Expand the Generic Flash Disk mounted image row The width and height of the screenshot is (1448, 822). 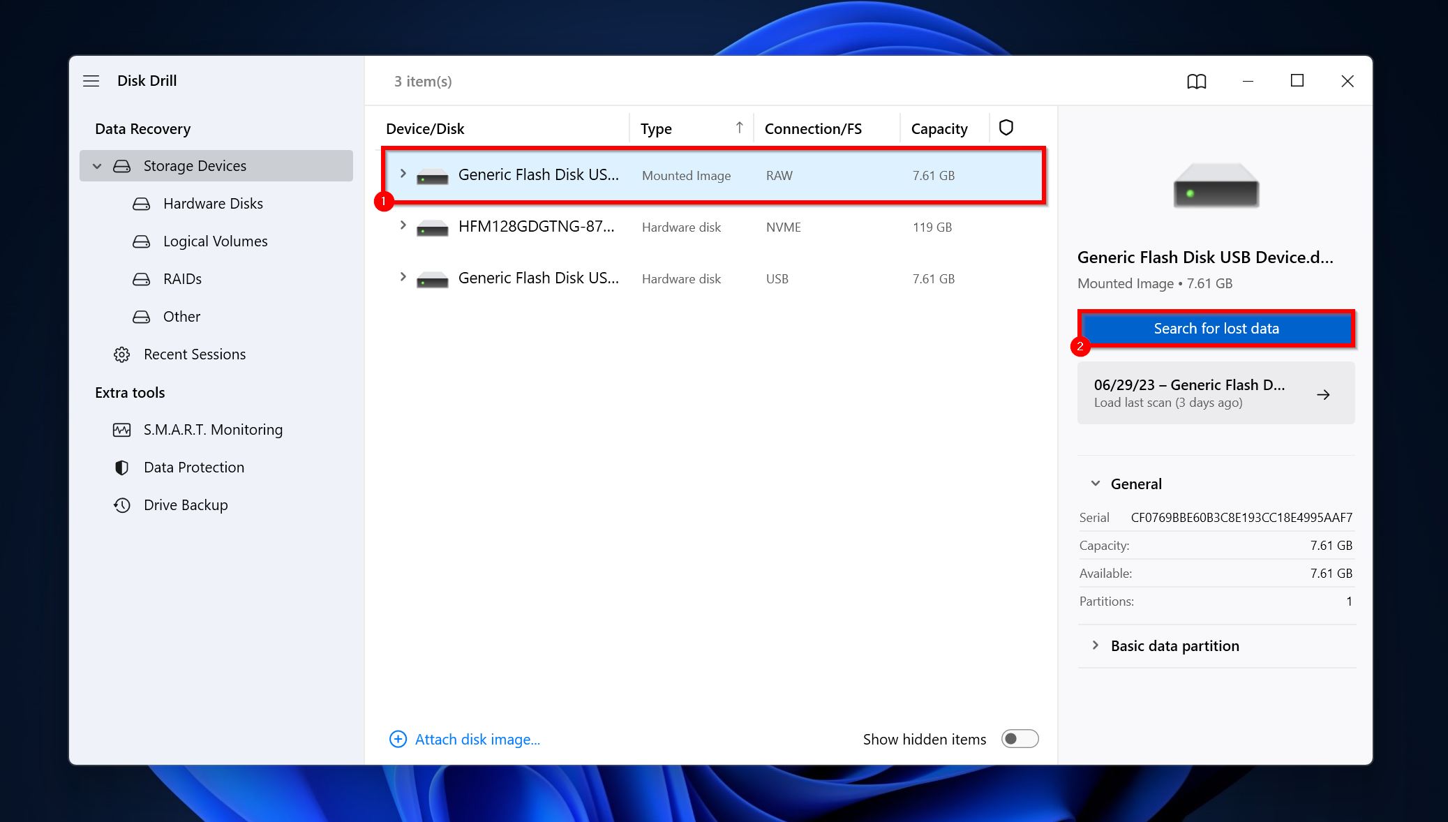pos(402,174)
